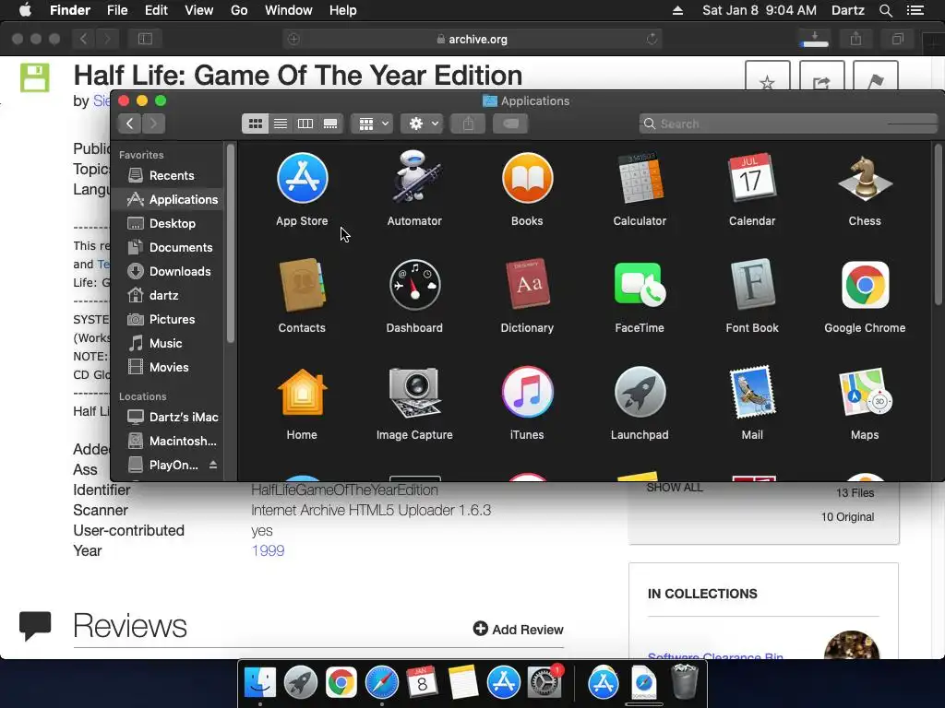Go back in Finder window

coord(129,124)
